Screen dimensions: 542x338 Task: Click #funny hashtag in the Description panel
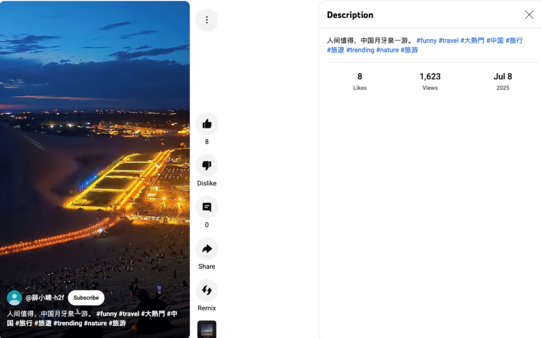[x=426, y=40]
